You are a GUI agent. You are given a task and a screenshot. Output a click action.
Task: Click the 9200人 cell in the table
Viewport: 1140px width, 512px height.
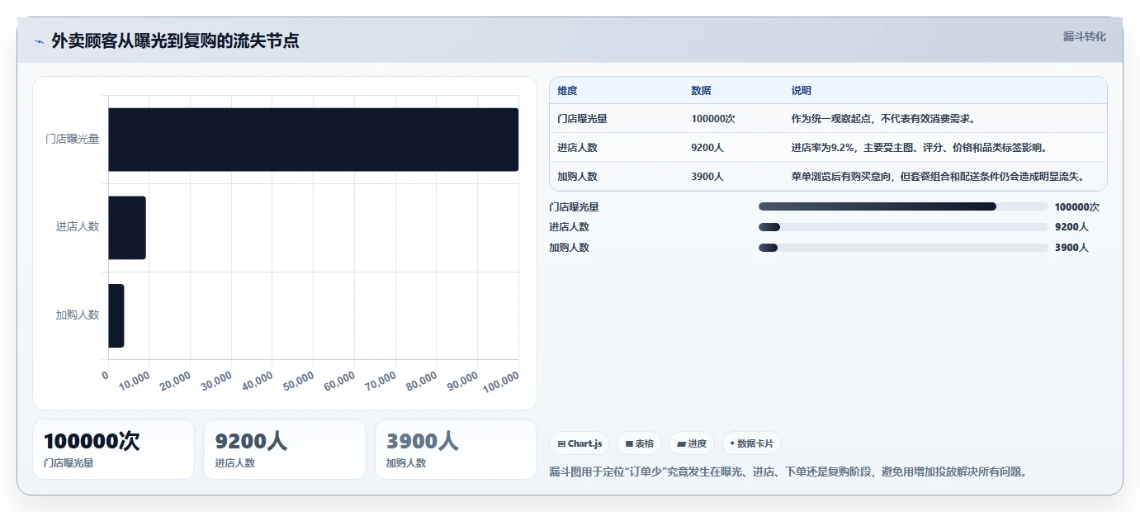707,148
